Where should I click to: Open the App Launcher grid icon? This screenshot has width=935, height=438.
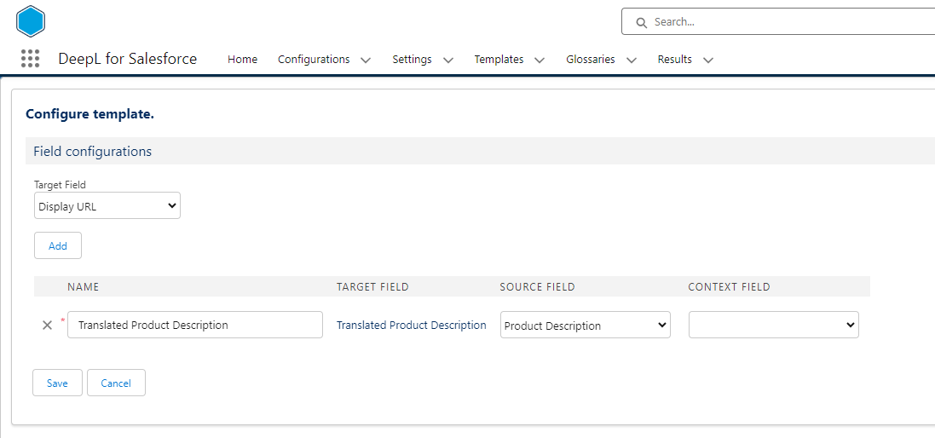click(30, 59)
